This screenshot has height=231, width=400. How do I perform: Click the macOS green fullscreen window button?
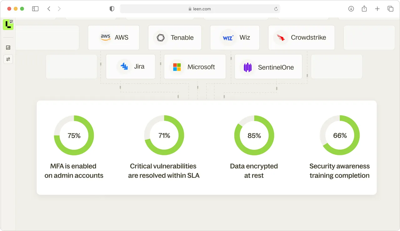click(22, 9)
